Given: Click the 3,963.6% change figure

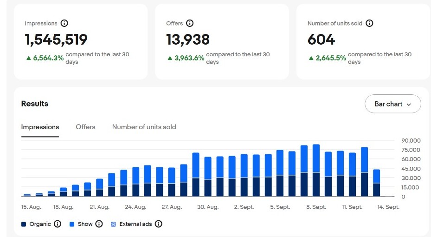Looking at the screenshot, I should coord(189,58).
